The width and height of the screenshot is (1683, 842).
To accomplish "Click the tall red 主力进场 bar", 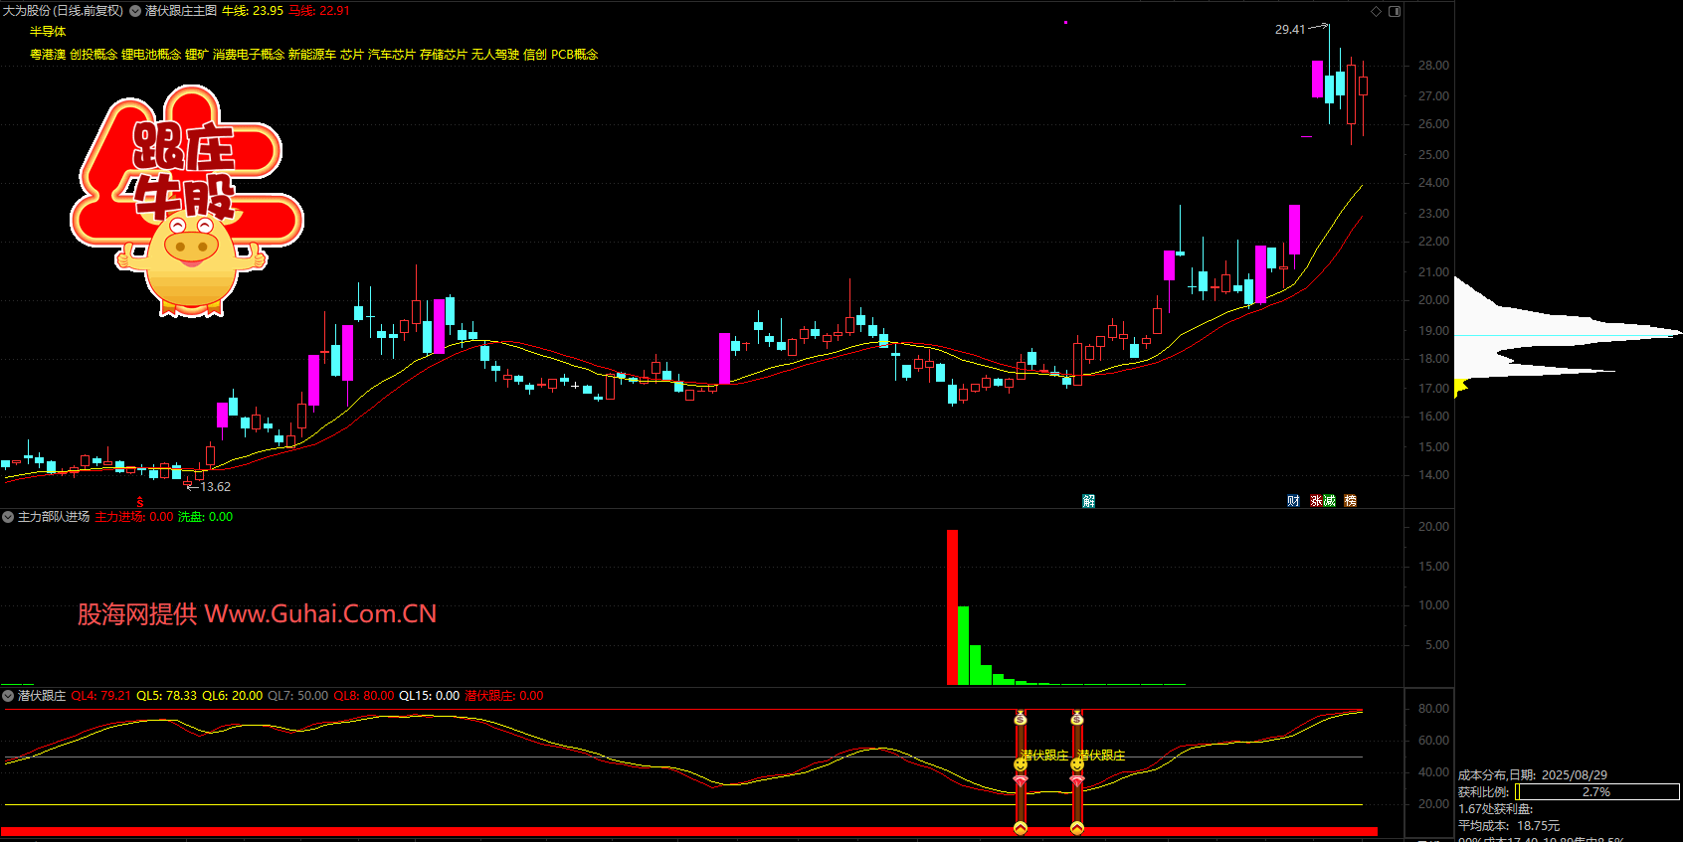I will (952, 606).
